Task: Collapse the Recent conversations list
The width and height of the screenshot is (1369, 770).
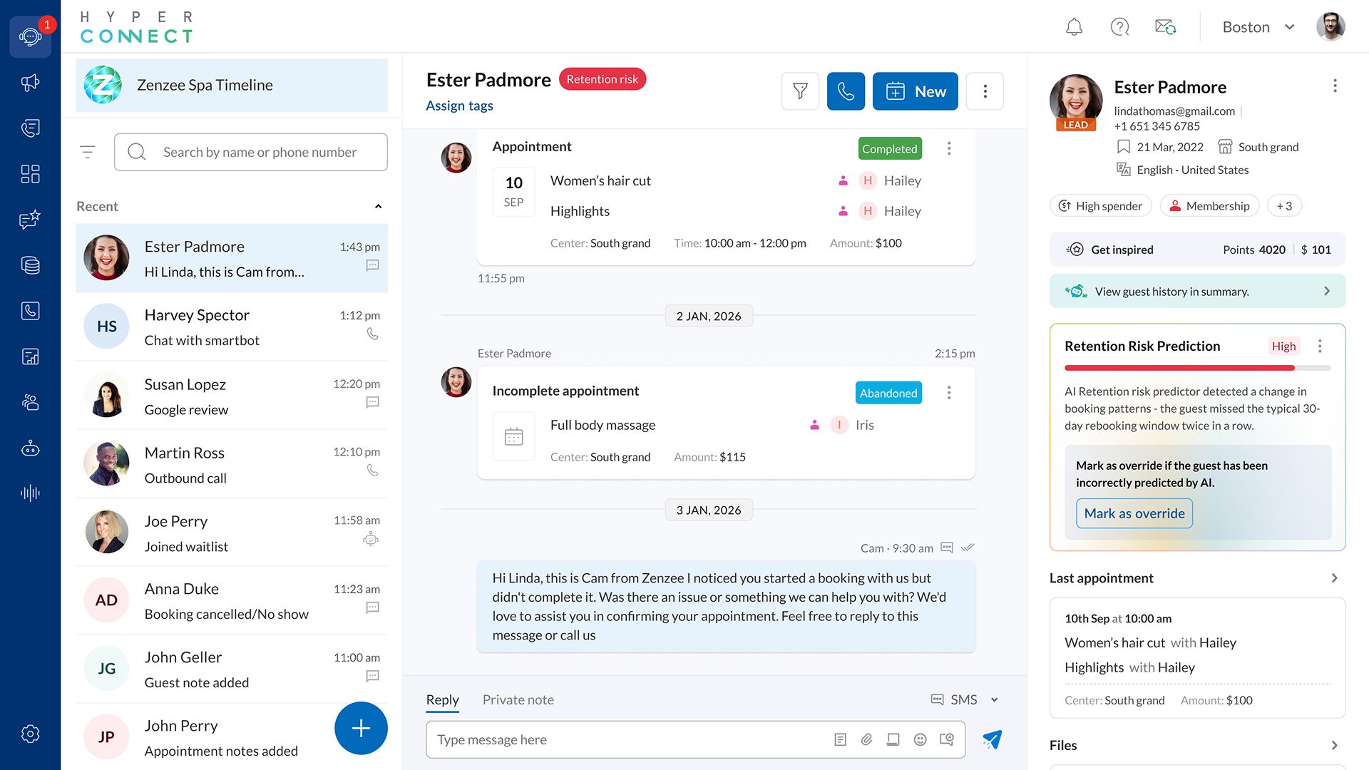Action: 378,207
